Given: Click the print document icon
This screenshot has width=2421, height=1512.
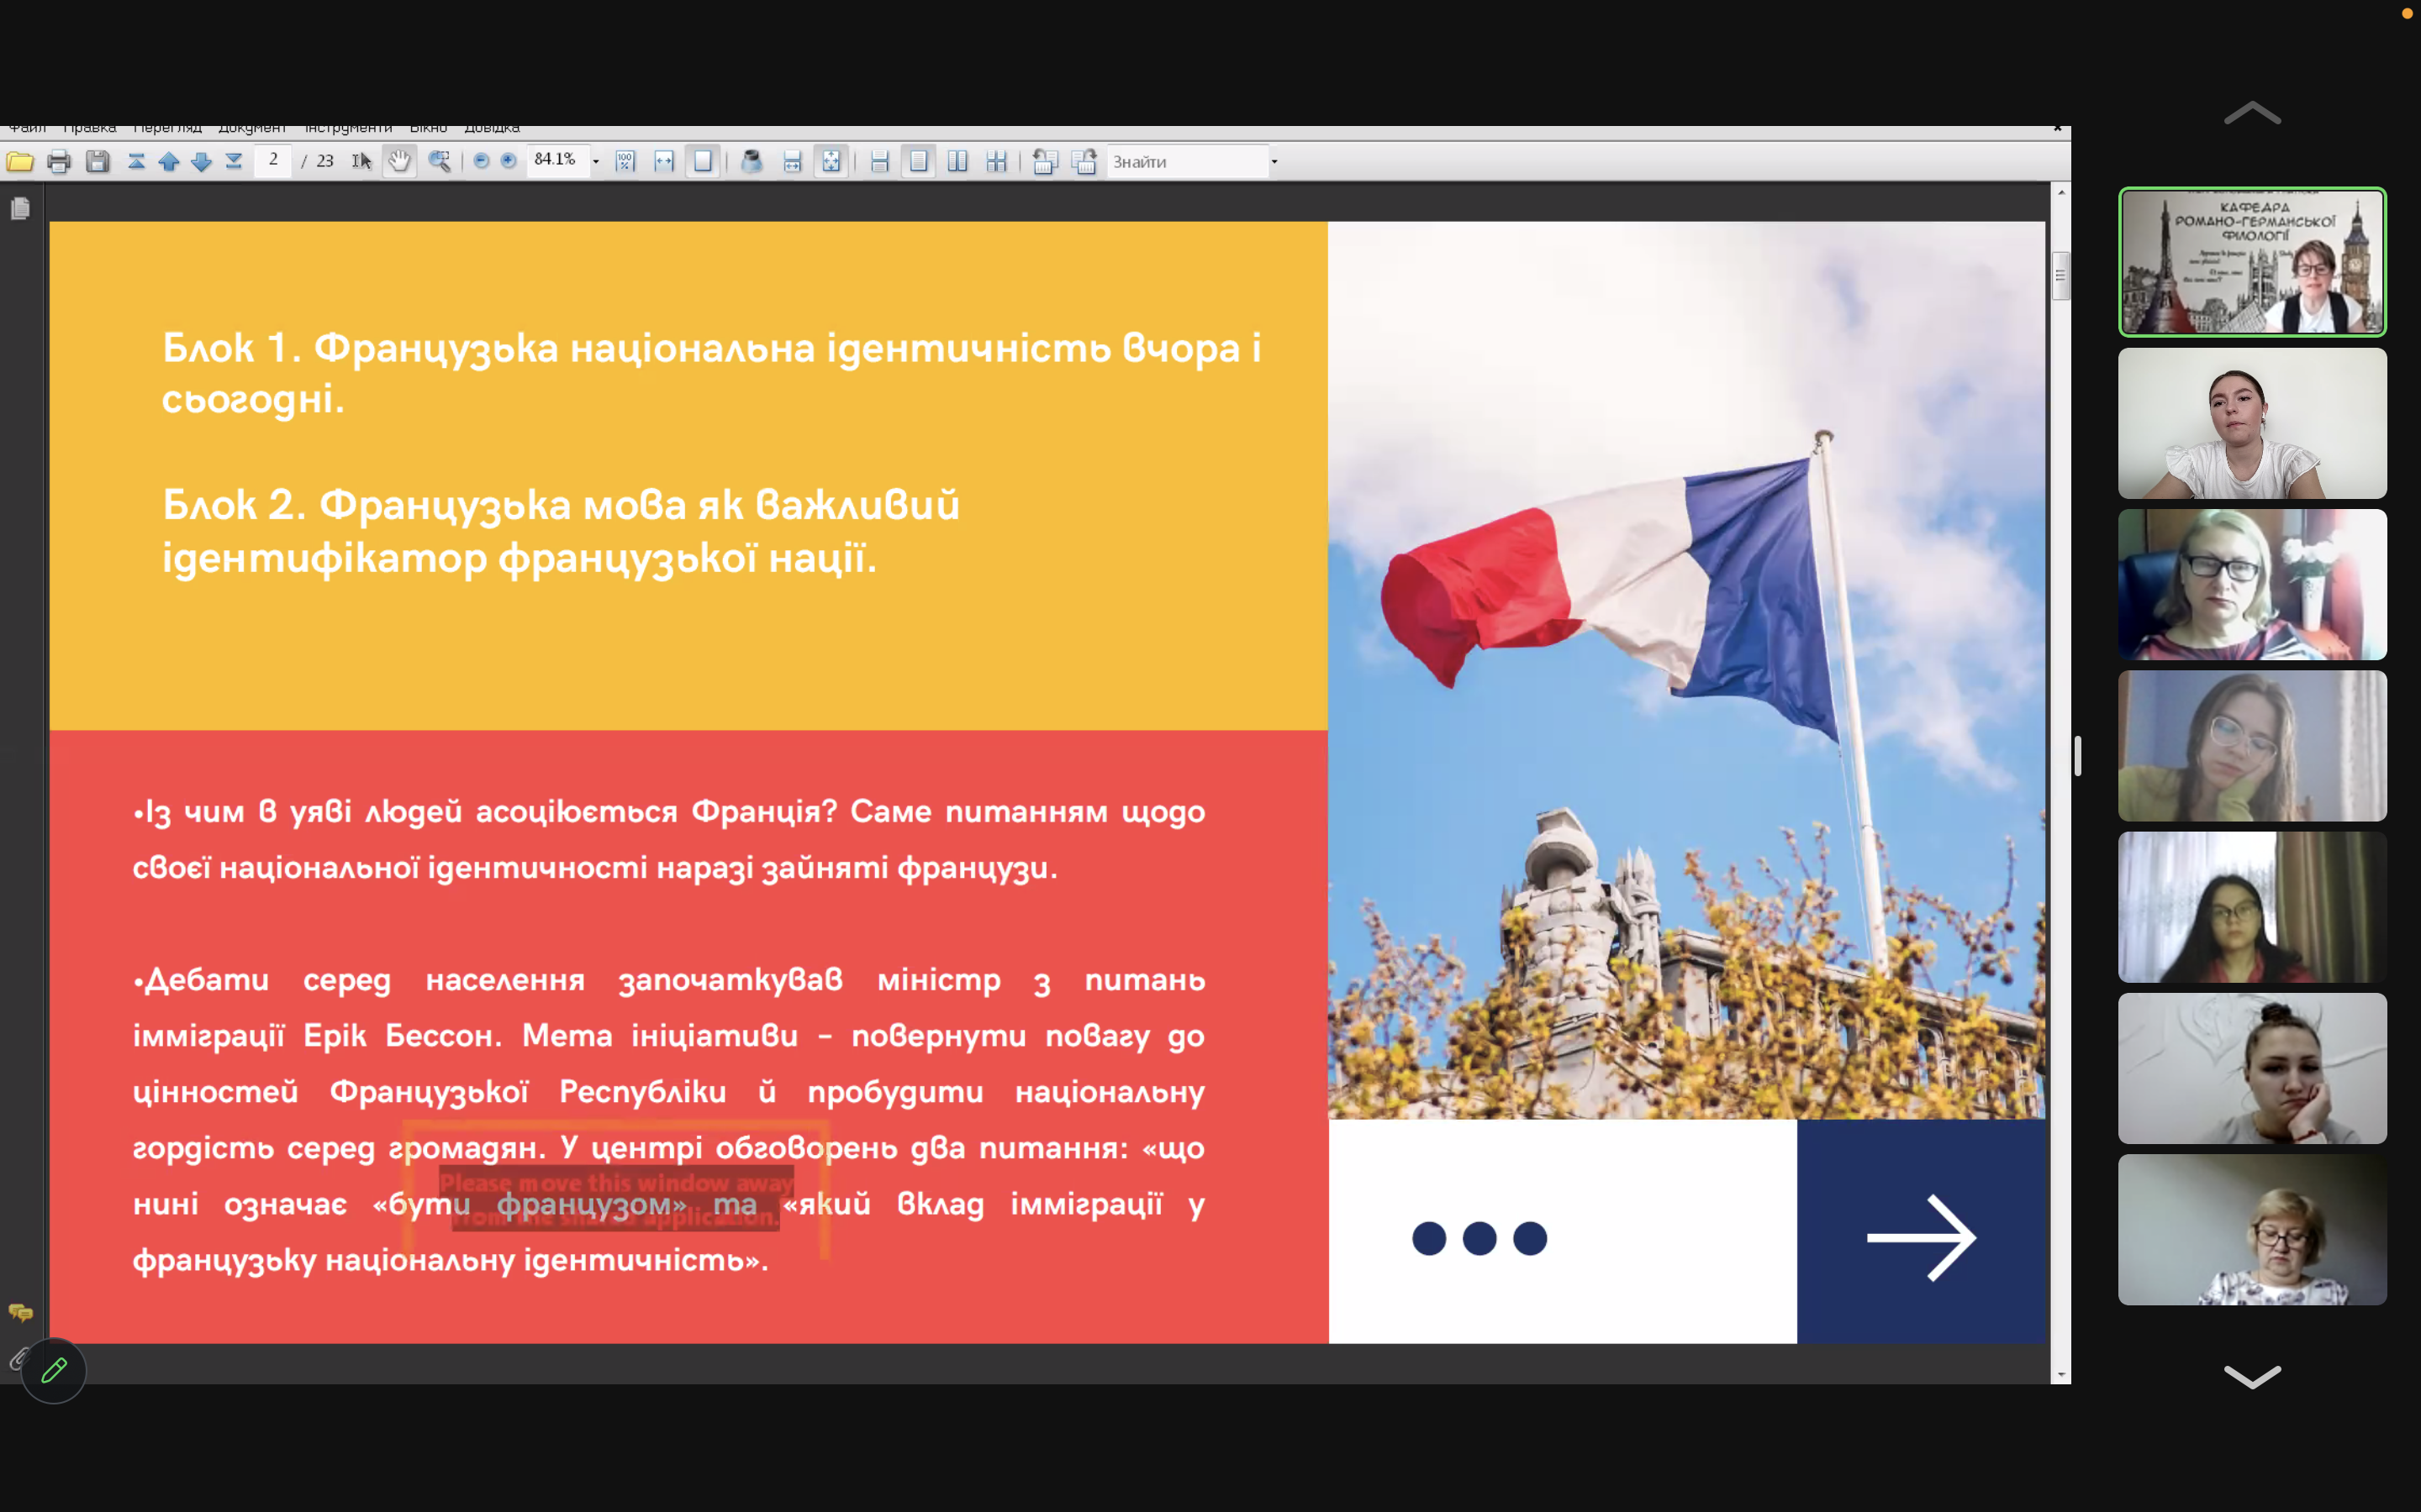Looking at the screenshot, I should 59,161.
